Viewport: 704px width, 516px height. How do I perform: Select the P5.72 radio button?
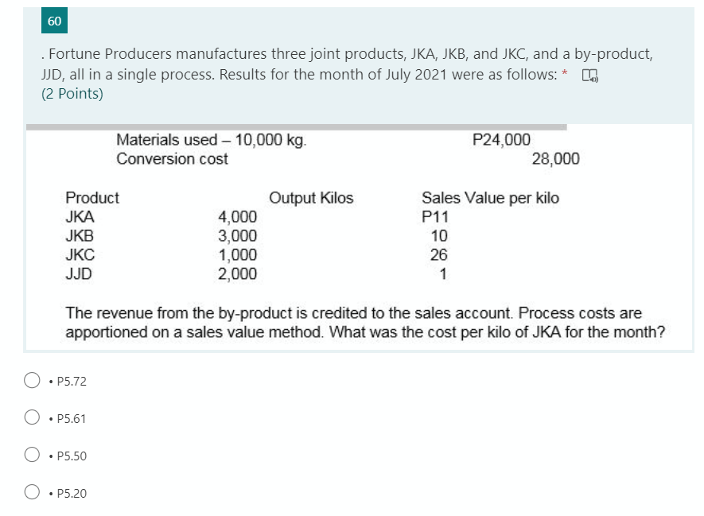coord(32,380)
